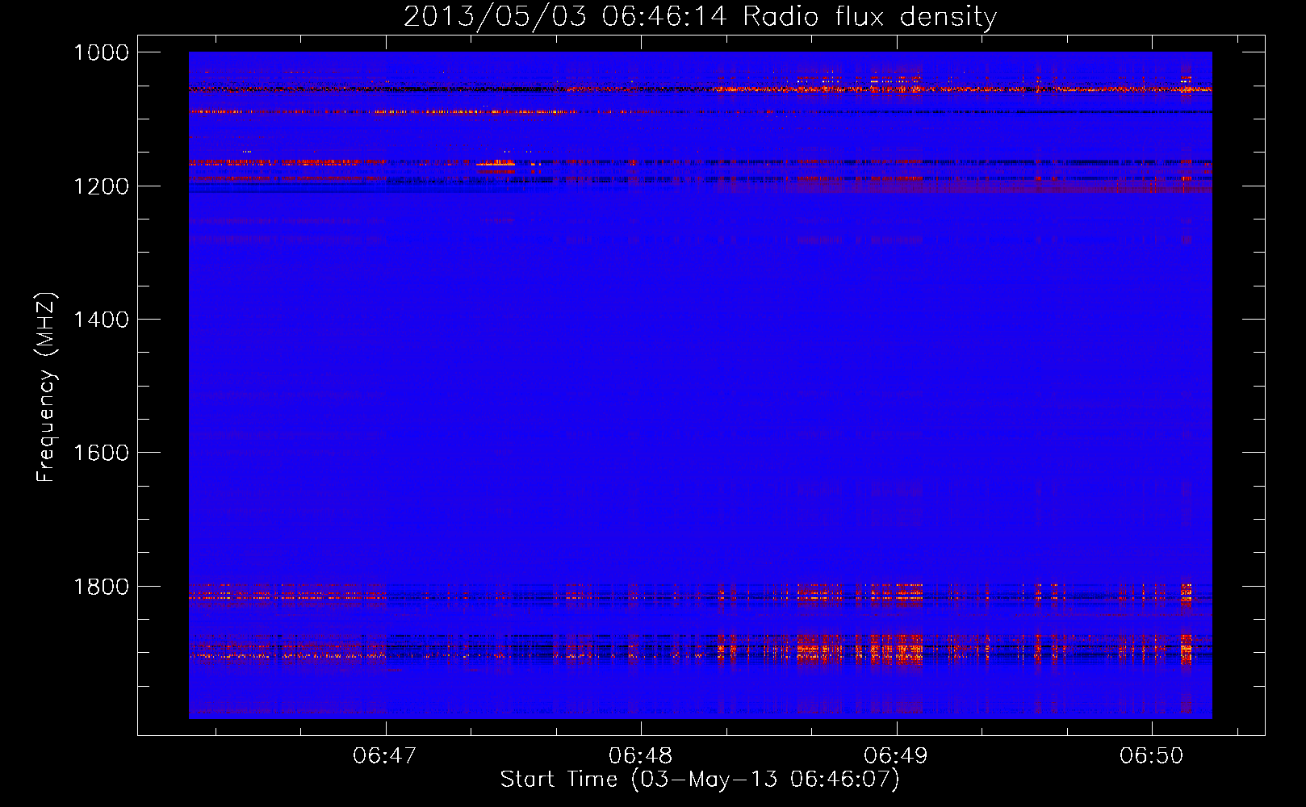Click the 06:50 time tick label

1152,756
